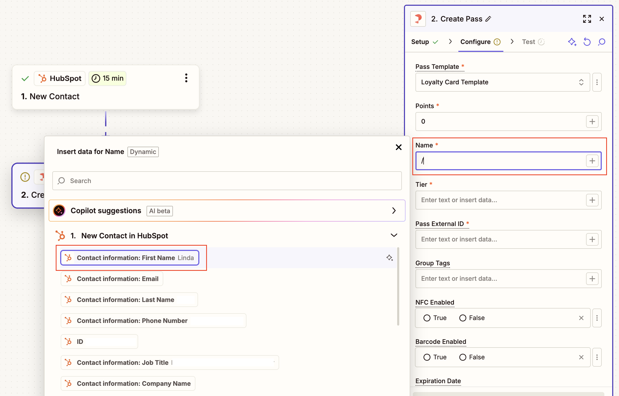Expand the step panel to fullscreen
619x396 pixels.
tap(587, 19)
